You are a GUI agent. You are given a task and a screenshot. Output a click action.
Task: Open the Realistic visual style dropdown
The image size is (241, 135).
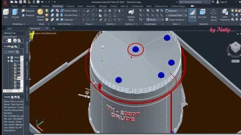[x=176, y=11]
